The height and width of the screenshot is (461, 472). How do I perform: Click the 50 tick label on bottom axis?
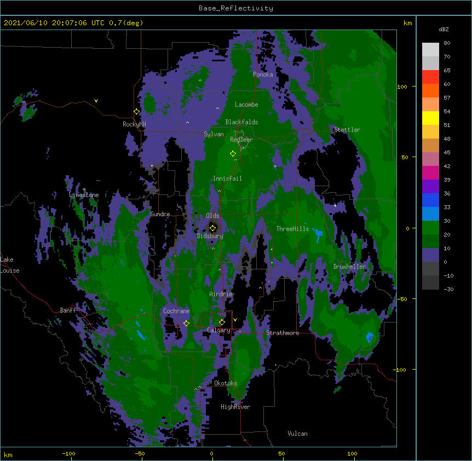tap(281, 454)
